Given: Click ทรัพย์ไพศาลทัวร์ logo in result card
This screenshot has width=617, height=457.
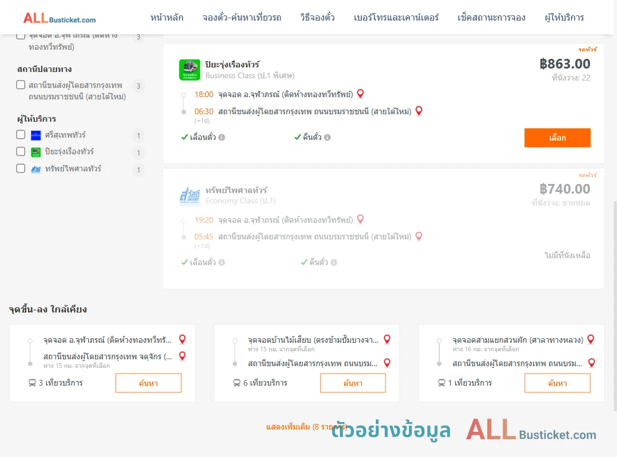Looking at the screenshot, I should (190, 195).
